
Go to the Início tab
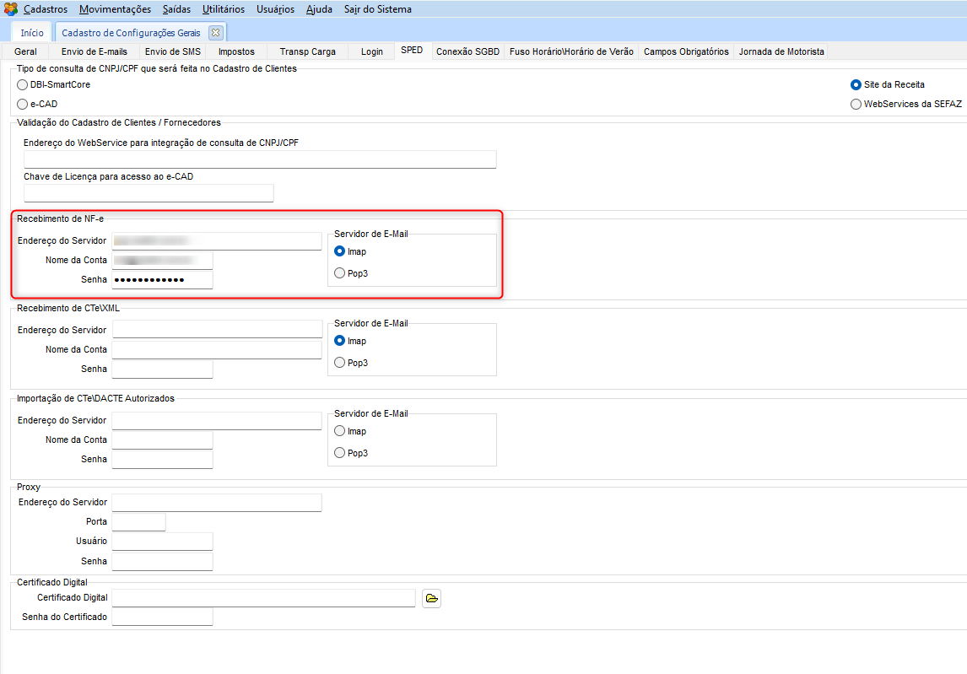32,33
